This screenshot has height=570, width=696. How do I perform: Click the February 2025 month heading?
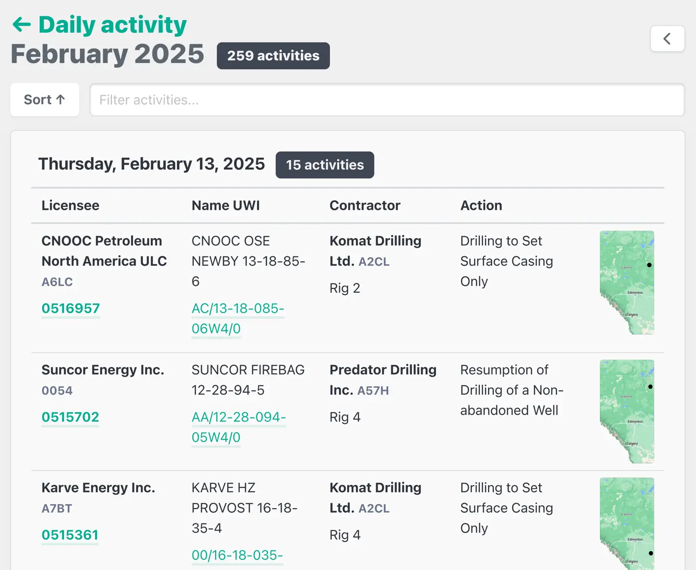[x=108, y=54]
